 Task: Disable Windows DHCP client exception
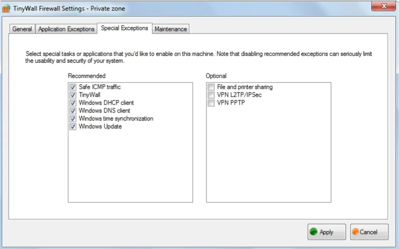point(73,103)
